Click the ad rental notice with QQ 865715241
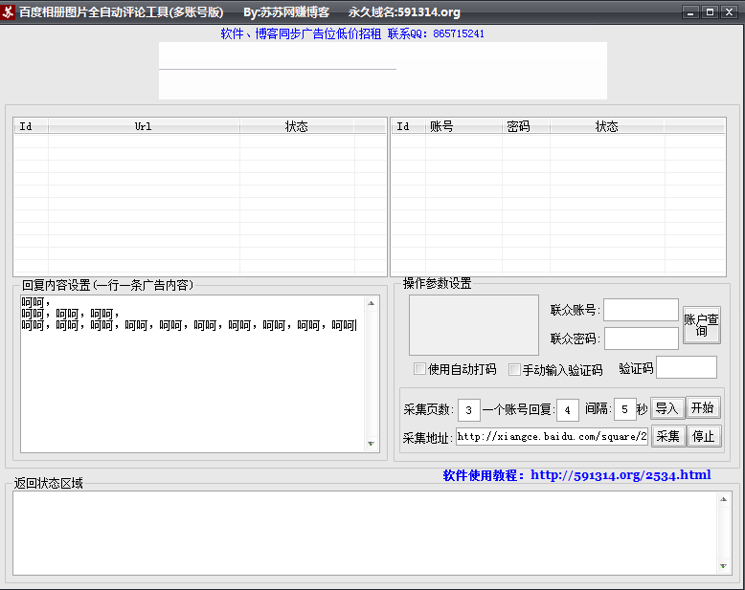The width and height of the screenshot is (745, 590). (352, 33)
